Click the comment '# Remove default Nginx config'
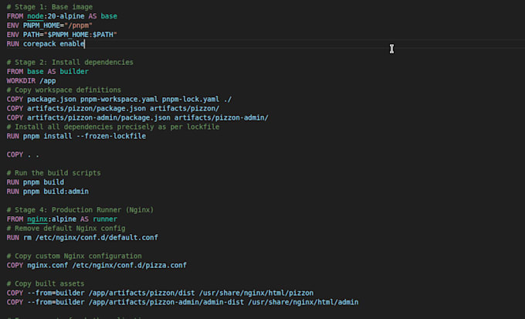525x319 pixels. pos(66,228)
